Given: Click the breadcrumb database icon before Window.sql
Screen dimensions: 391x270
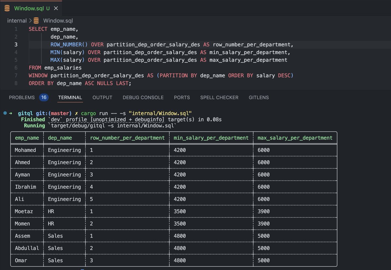Looking at the screenshot, I should 36,20.
